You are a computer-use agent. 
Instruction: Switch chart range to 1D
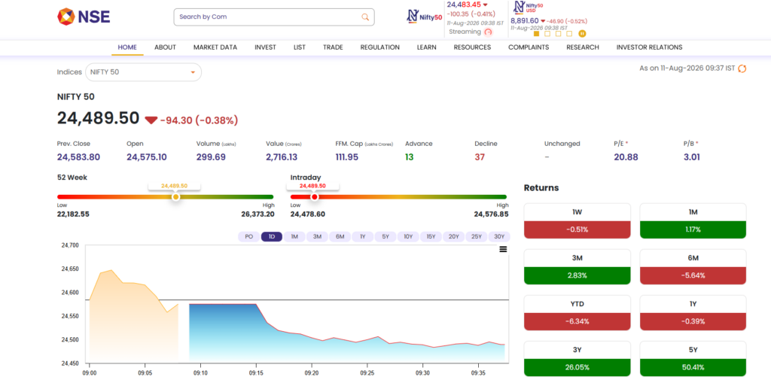click(271, 237)
